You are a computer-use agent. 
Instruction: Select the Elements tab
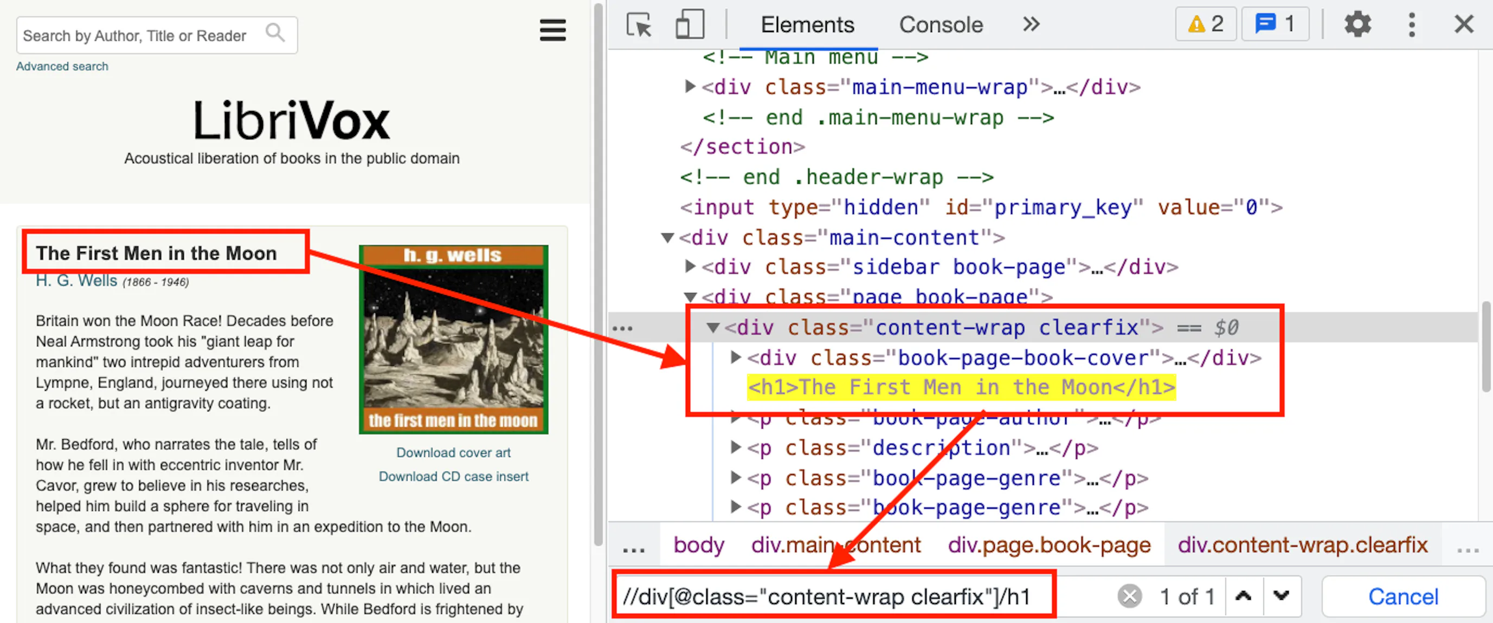(807, 25)
